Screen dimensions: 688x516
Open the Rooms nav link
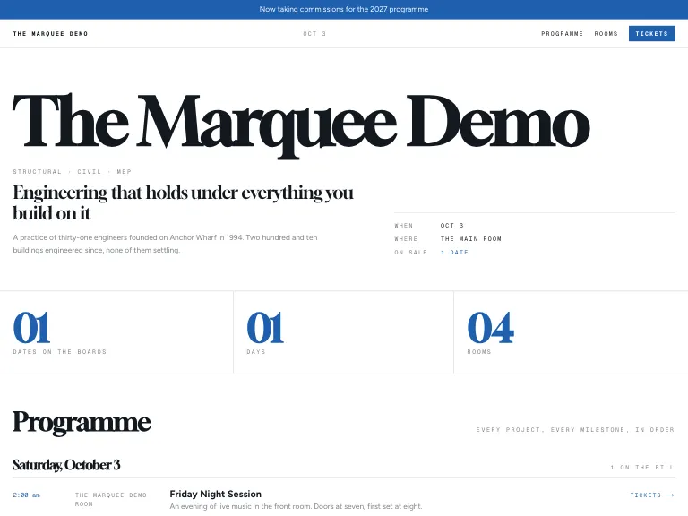click(606, 34)
